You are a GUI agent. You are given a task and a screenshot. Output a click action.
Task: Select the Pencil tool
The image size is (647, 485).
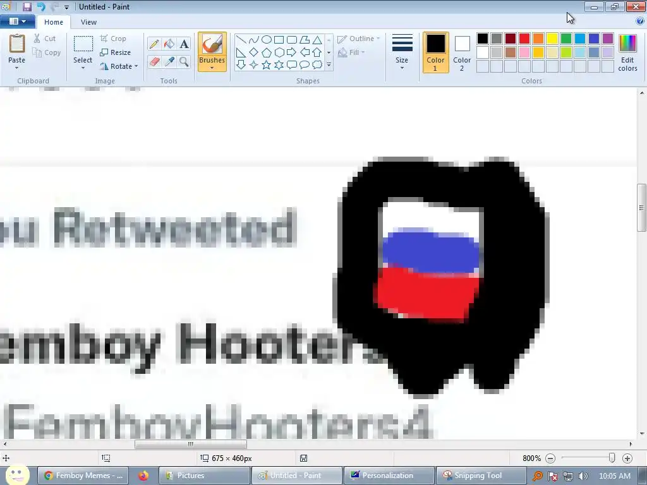pyautogui.click(x=154, y=44)
